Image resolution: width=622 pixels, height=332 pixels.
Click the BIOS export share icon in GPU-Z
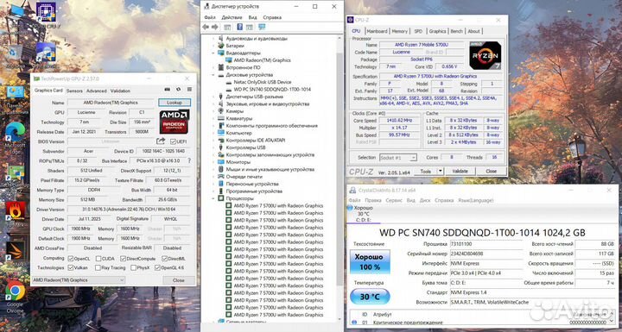click(x=161, y=141)
